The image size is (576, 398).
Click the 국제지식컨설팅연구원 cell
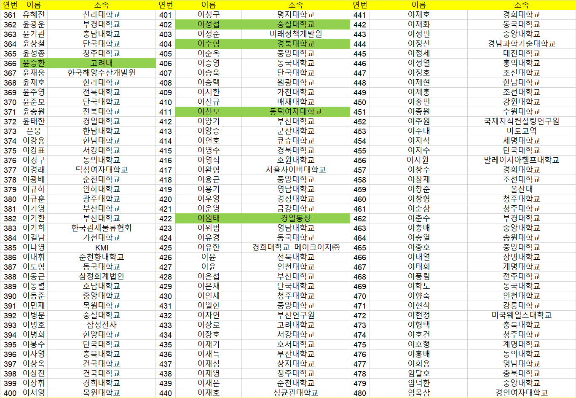pyautogui.click(x=521, y=121)
